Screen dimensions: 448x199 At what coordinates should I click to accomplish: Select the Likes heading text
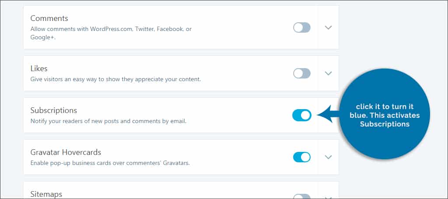tap(39, 69)
